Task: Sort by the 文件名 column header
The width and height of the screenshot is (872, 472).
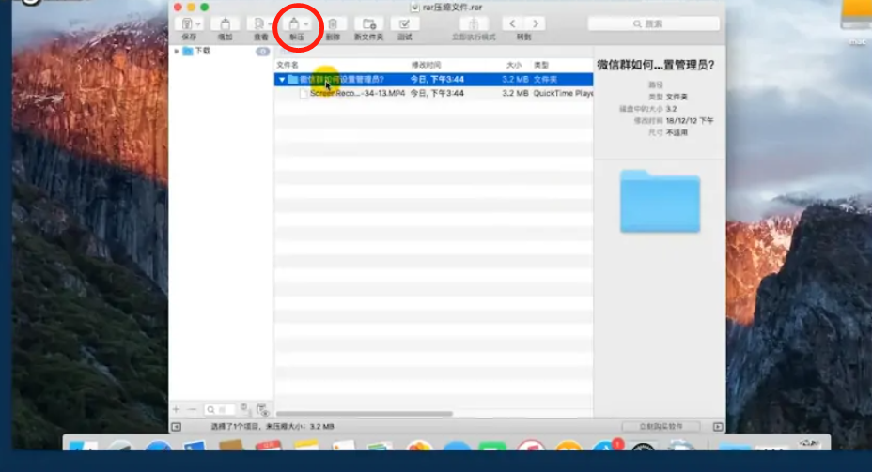Action: [x=288, y=65]
